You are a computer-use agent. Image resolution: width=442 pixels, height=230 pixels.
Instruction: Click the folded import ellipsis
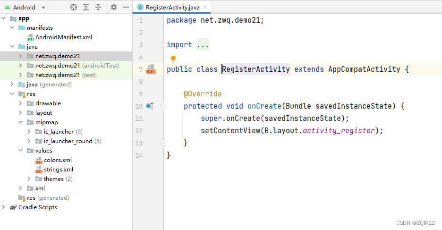(203, 44)
